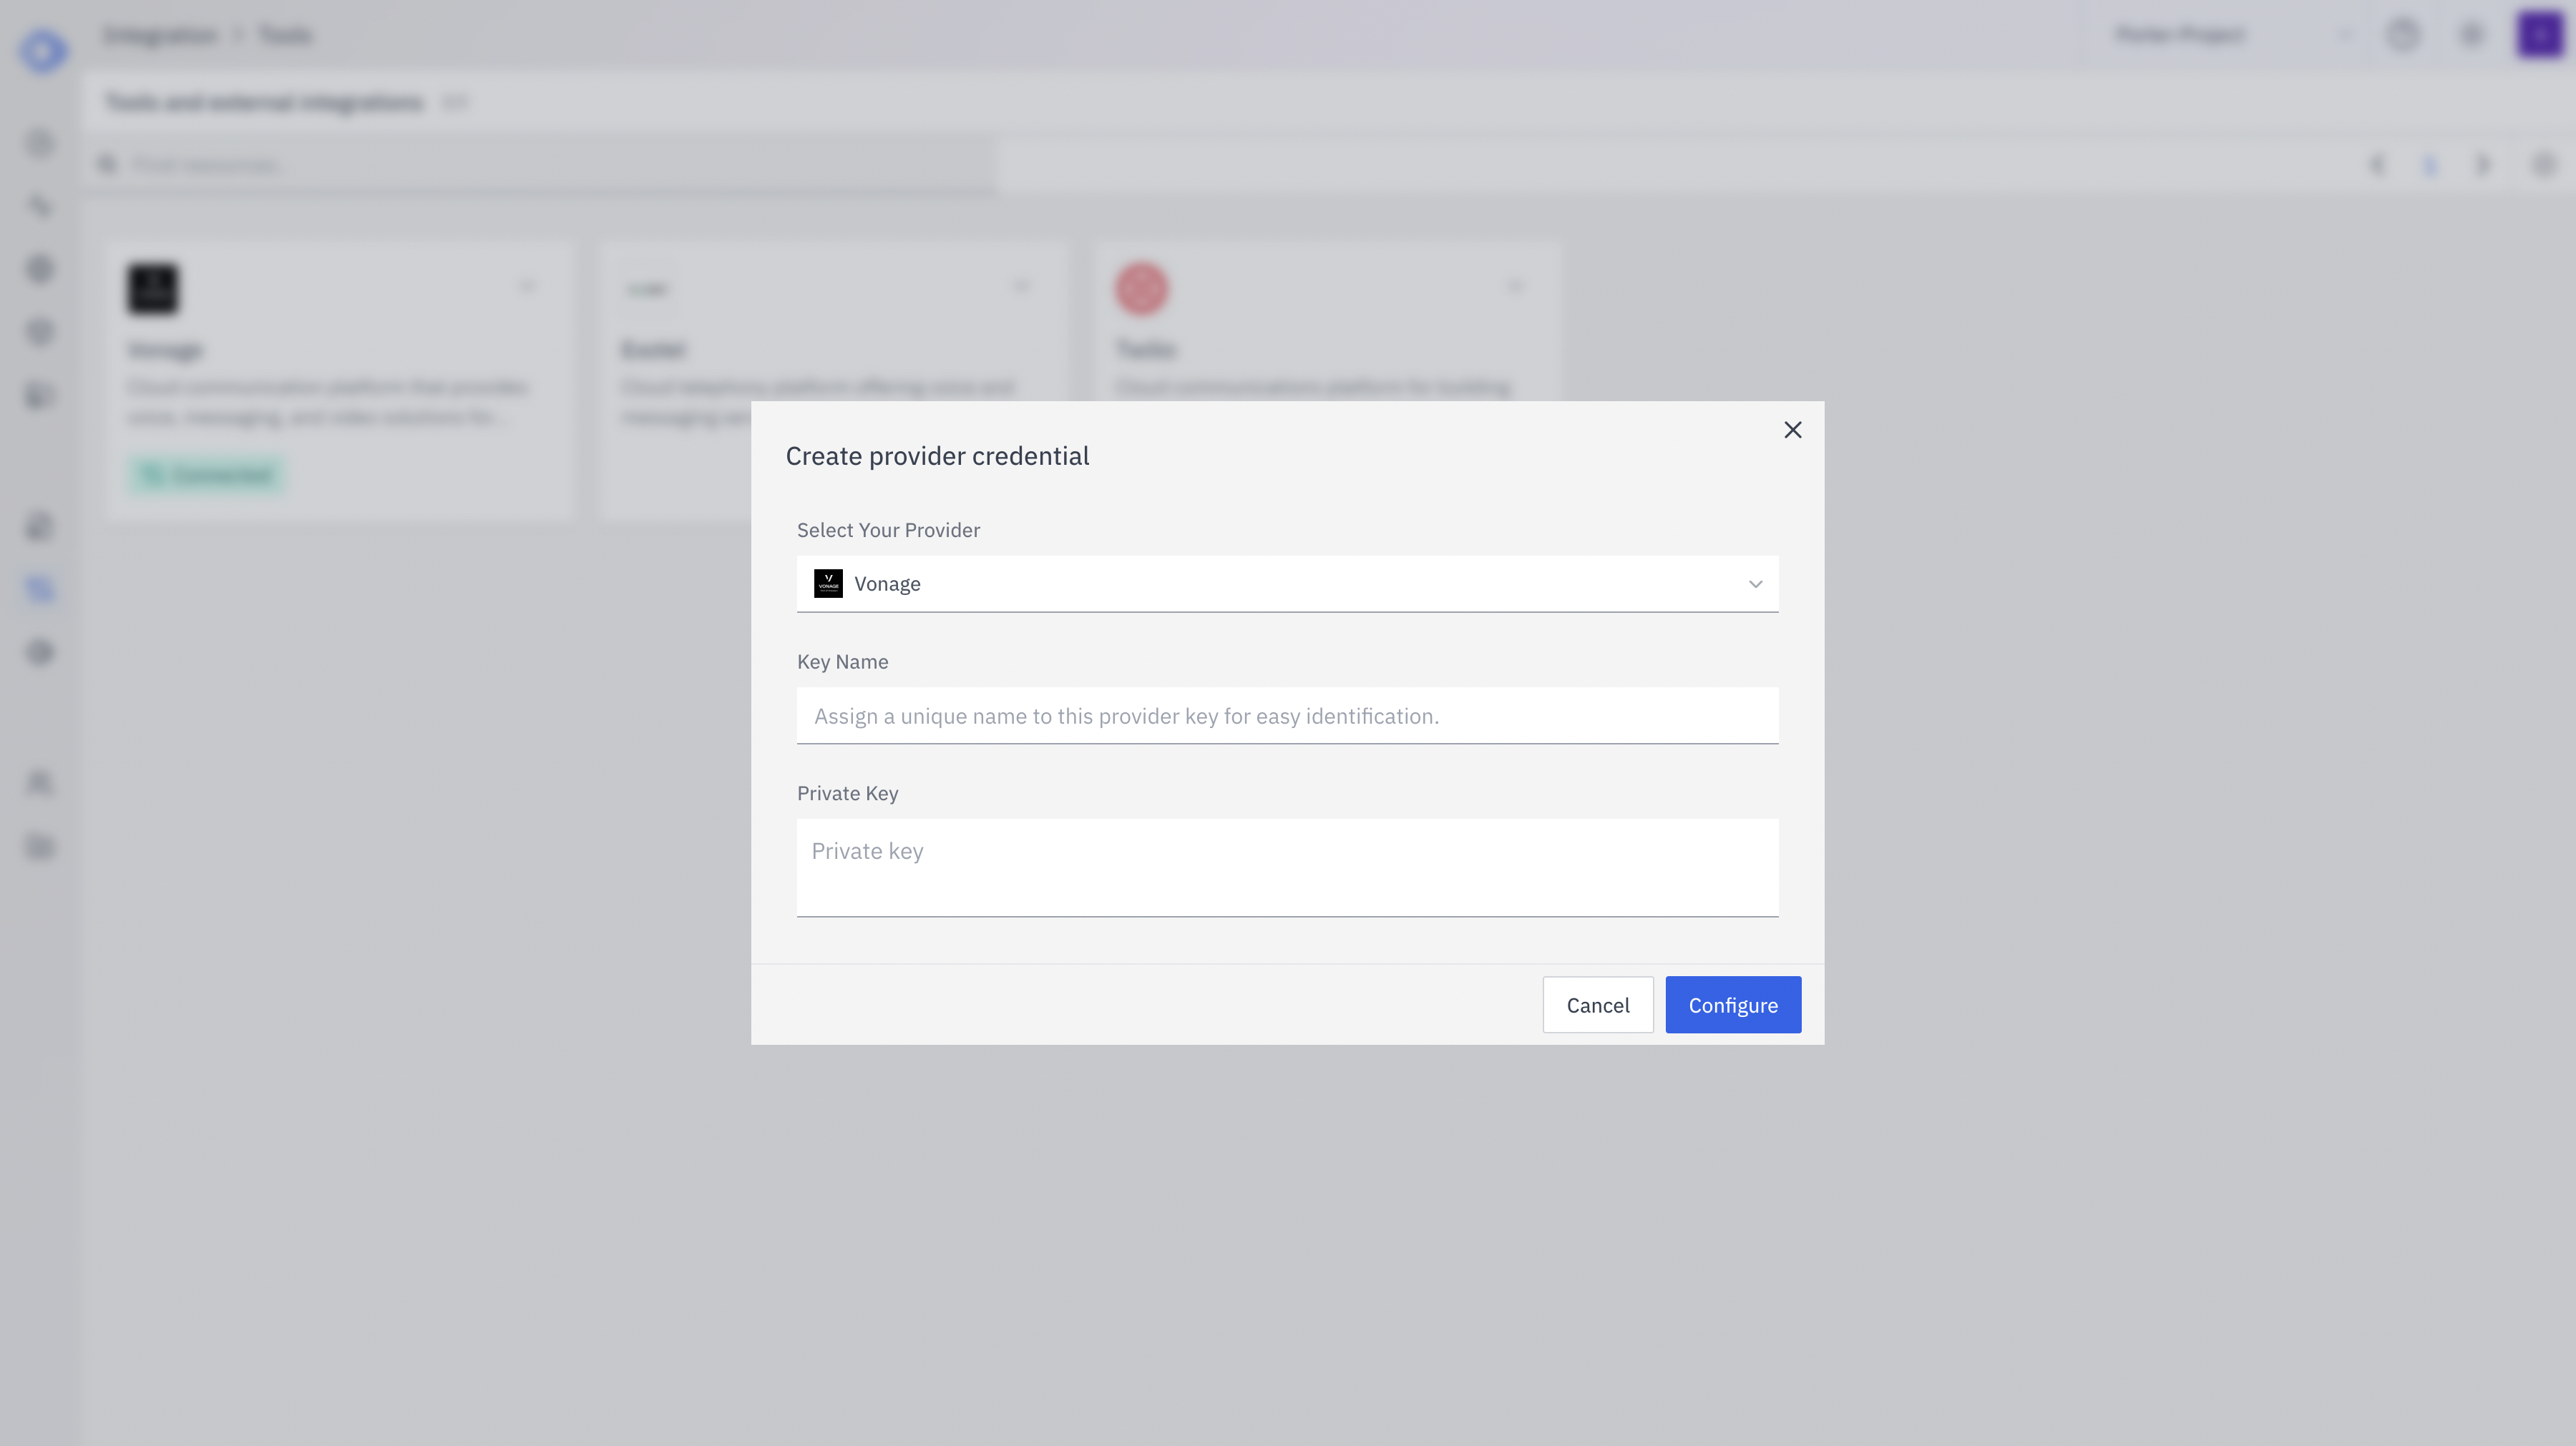
Task: Click the Cancel button
Action: tap(1597, 1004)
